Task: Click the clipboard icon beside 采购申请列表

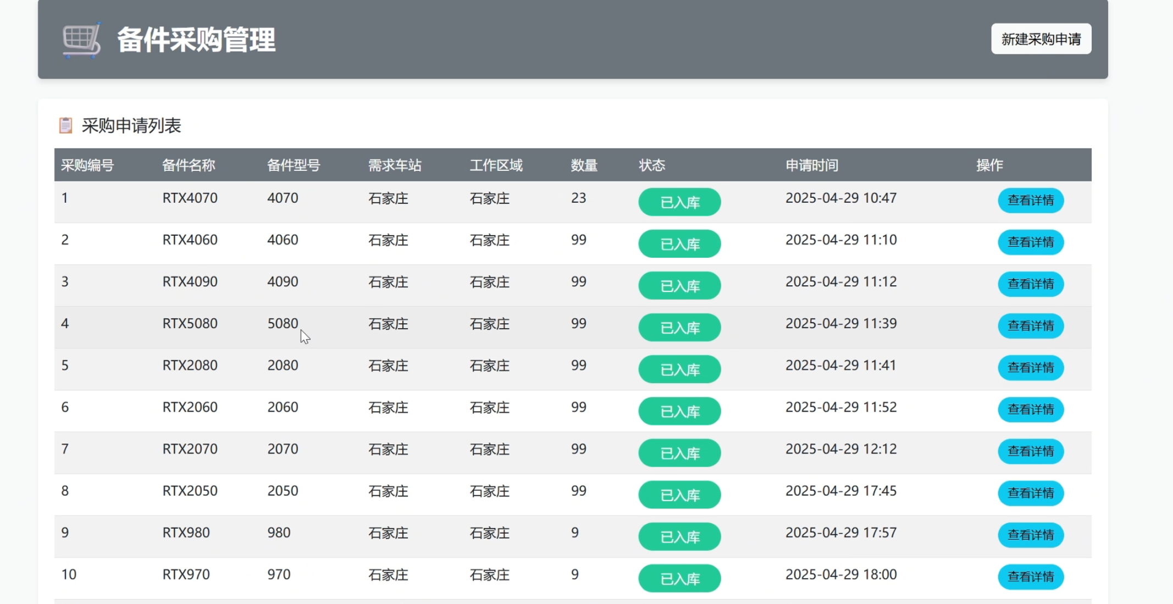Action: coord(65,125)
